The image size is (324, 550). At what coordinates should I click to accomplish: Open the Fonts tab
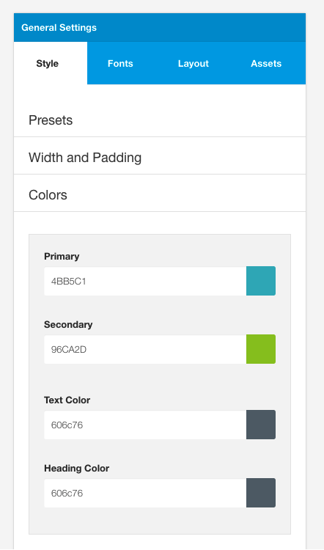point(120,64)
